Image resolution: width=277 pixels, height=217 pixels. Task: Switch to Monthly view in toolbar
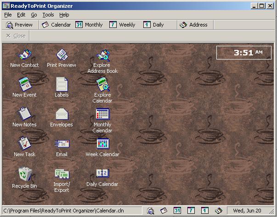pos(89,25)
